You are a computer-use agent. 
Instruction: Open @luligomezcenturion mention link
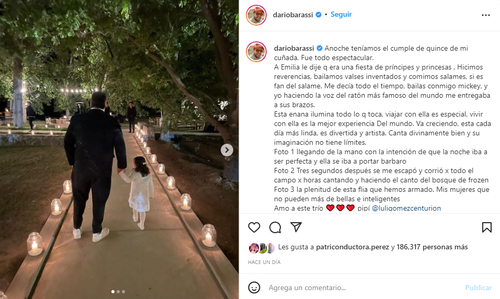[x=406, y=208]
